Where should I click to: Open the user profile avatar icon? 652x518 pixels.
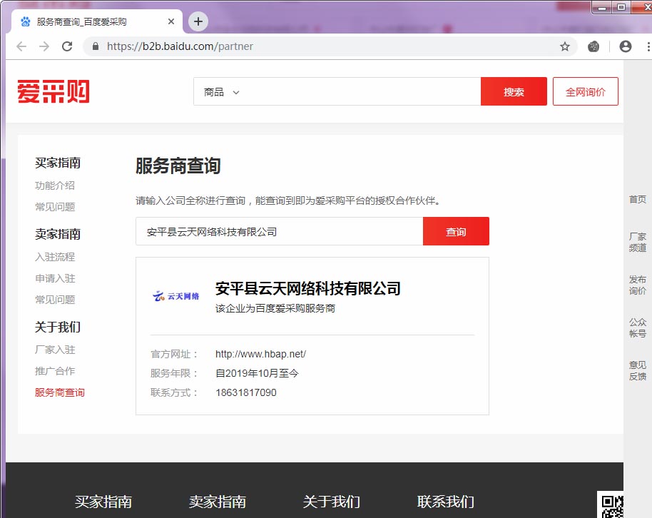pos(625,46)
